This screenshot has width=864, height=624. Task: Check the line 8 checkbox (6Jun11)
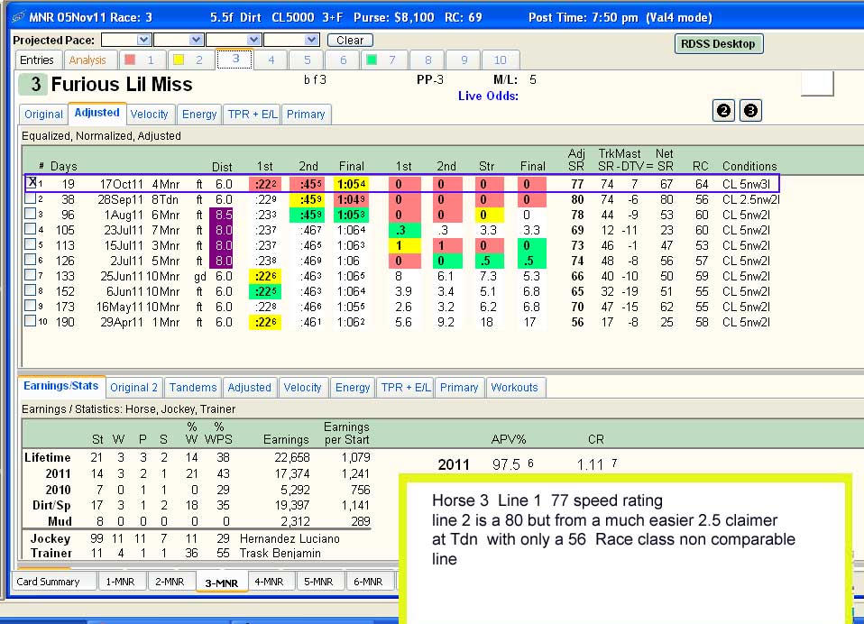tap(31, 290)
